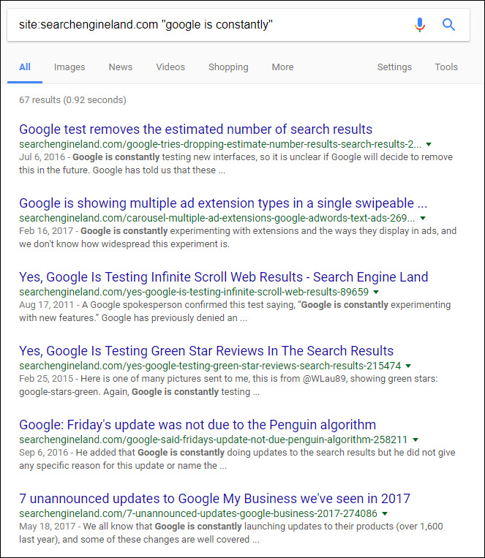This screenshot has height=558, width=485.
Task: Expand dropdown arrow beside google-tries-dropping-estimate URL
Action: coord(429,145)
